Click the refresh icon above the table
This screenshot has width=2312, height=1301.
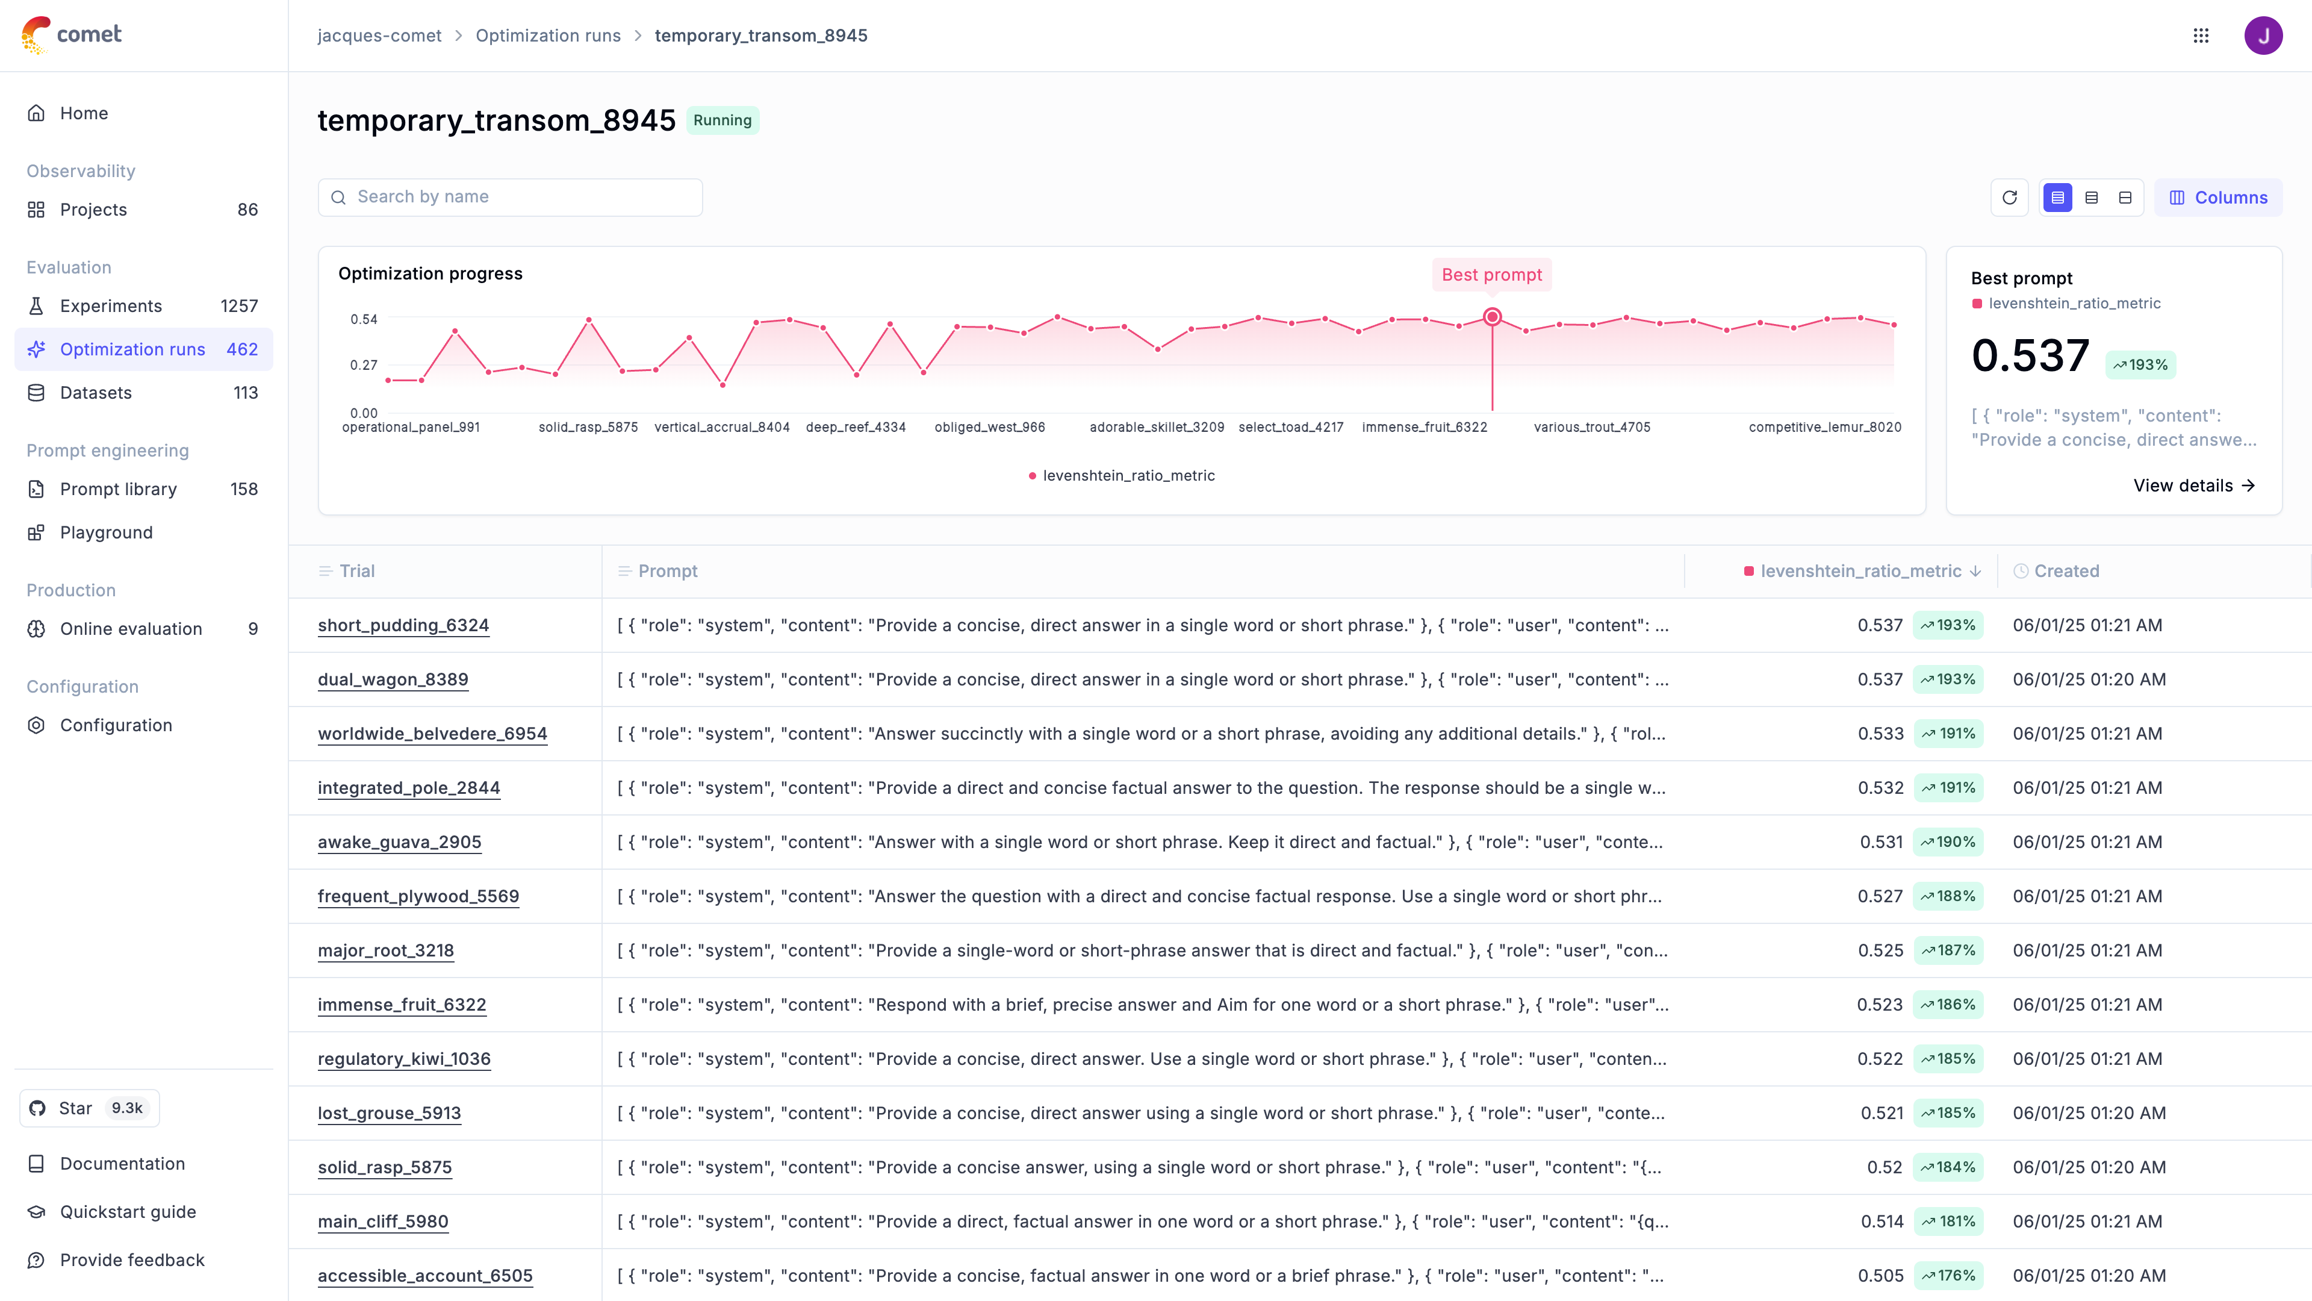coord(2010,196)
